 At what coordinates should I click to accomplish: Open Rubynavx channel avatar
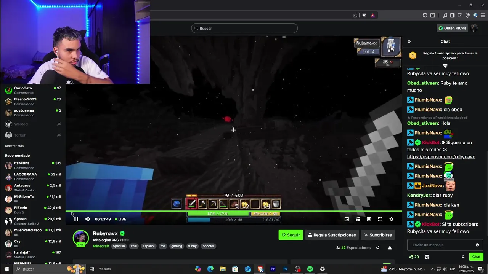pos(81,238)
